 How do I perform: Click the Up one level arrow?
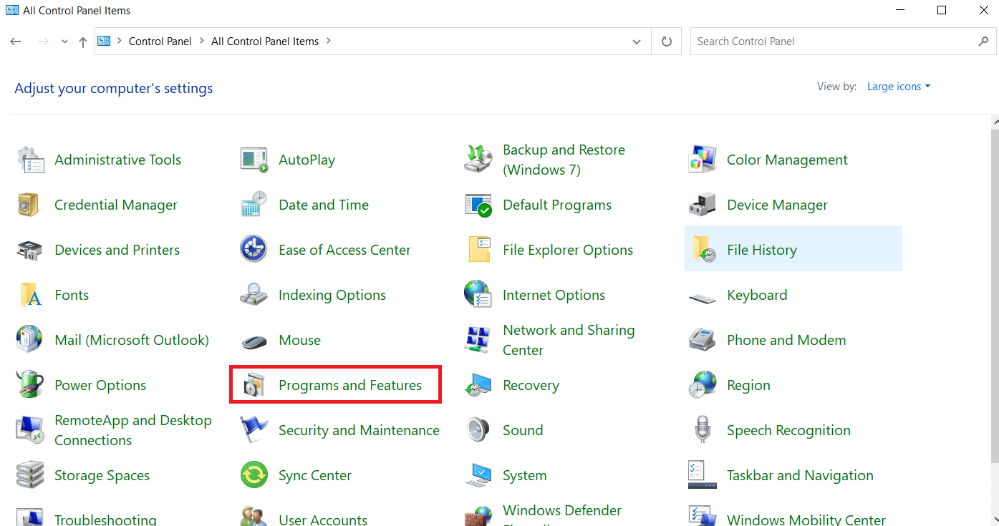pos(83,42)
